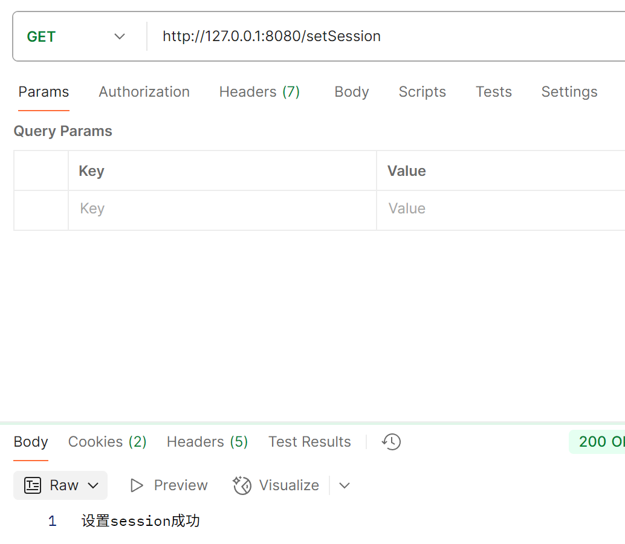
Task: Click the empty query param Value field
Action: [501, 209]
